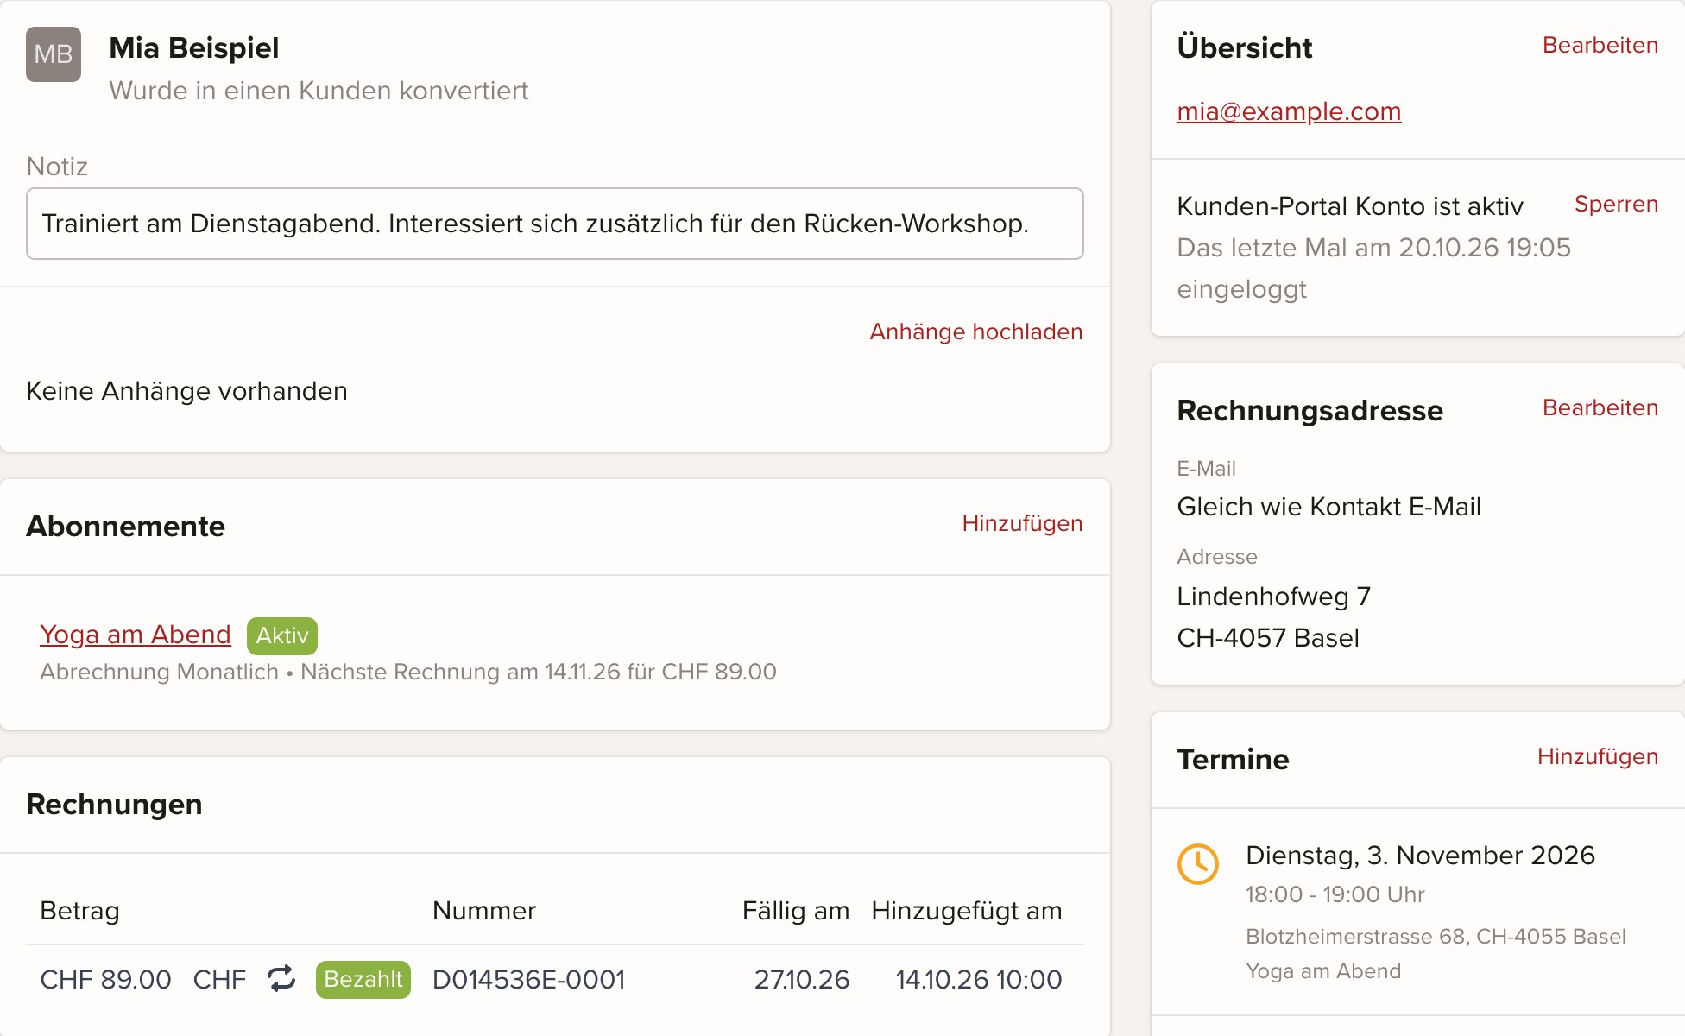The image size is (1685, 1036).
Task: Edit the Rechnungsadresse via Bearbeiten
Action: [1600, 407]
